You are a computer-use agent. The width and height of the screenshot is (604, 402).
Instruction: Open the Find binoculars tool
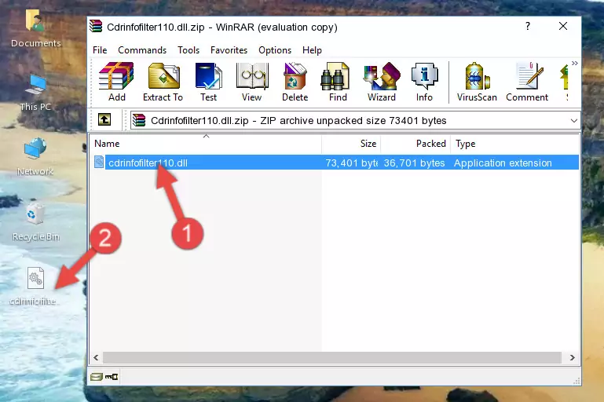point(338,82)
